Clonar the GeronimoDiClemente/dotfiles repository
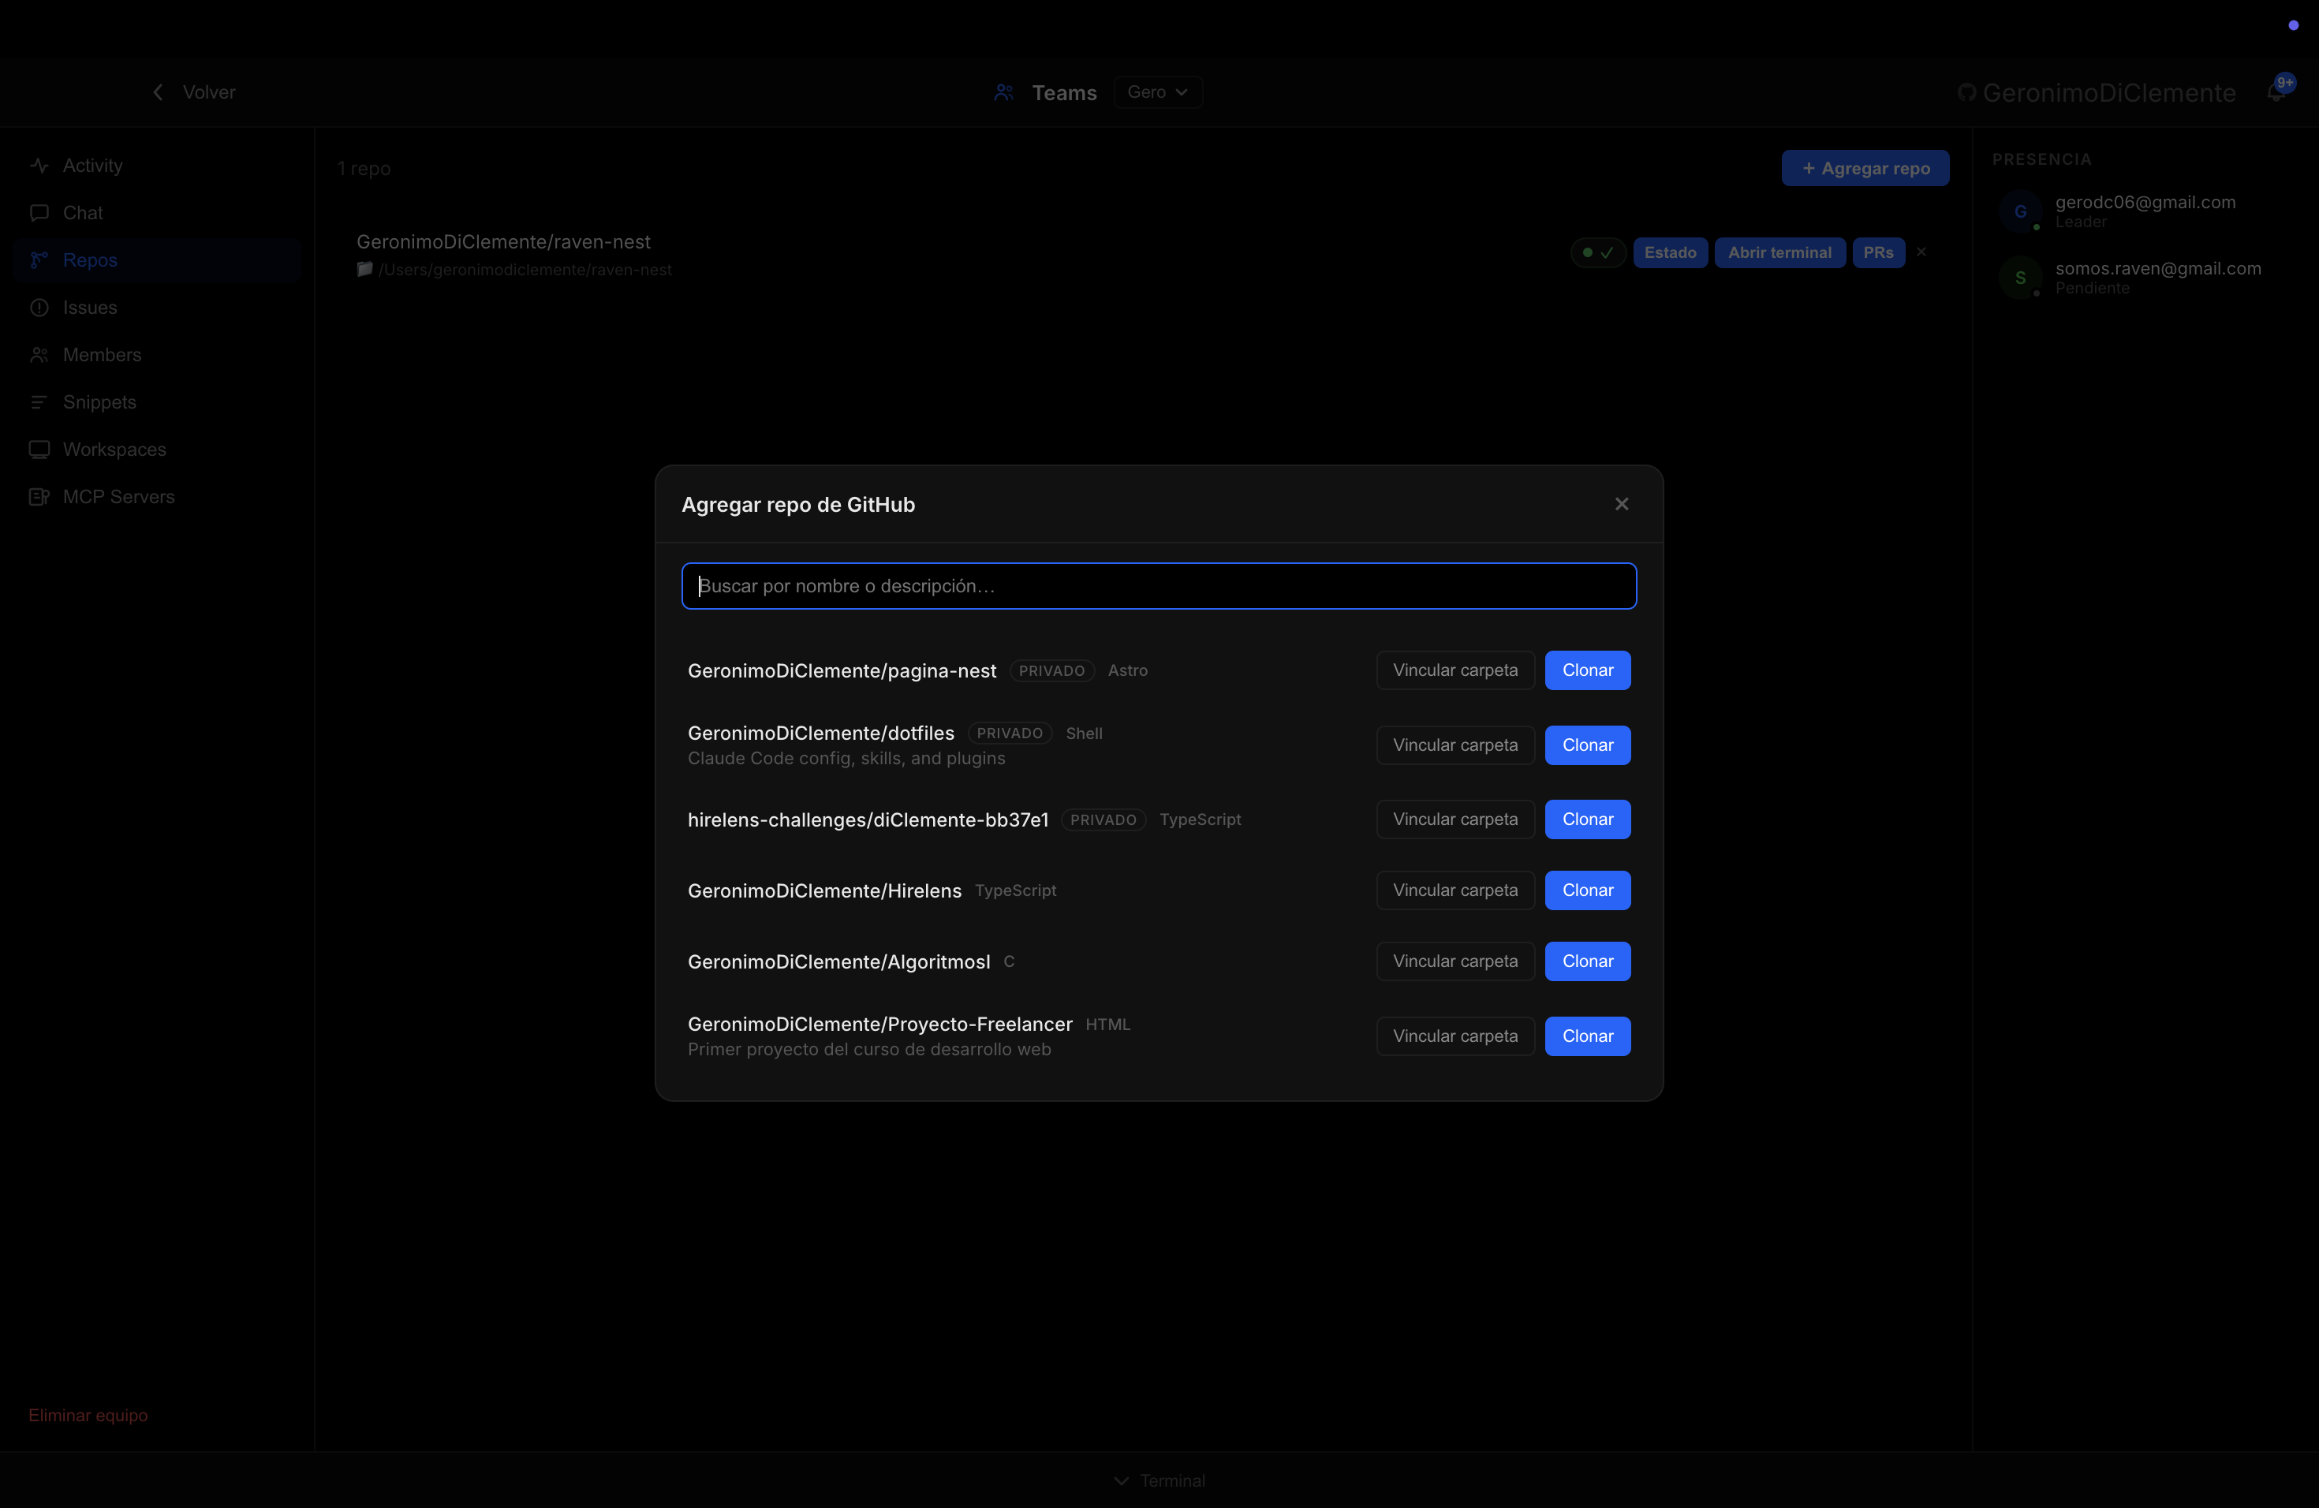The image size is (2319, 1508). click(1586, 745)
